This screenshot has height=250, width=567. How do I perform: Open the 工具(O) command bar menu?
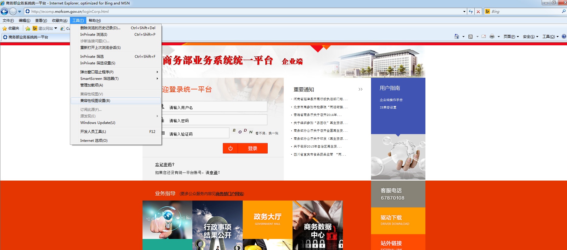[x=550, y=37]
